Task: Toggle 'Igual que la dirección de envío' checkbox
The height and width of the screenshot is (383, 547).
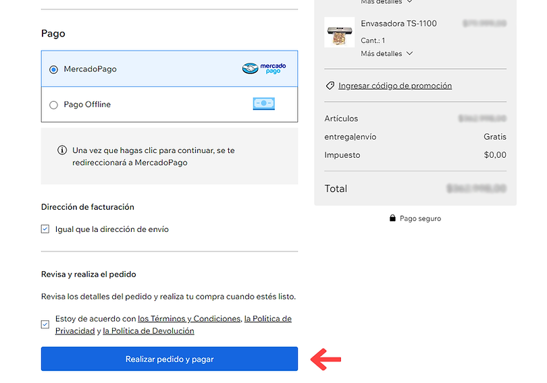Action: point(45,229)
